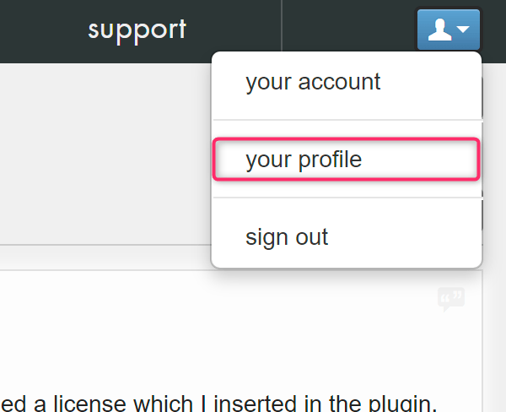Click the word 'license' in the post
This screenshot has height=412, width=506.
91,404
